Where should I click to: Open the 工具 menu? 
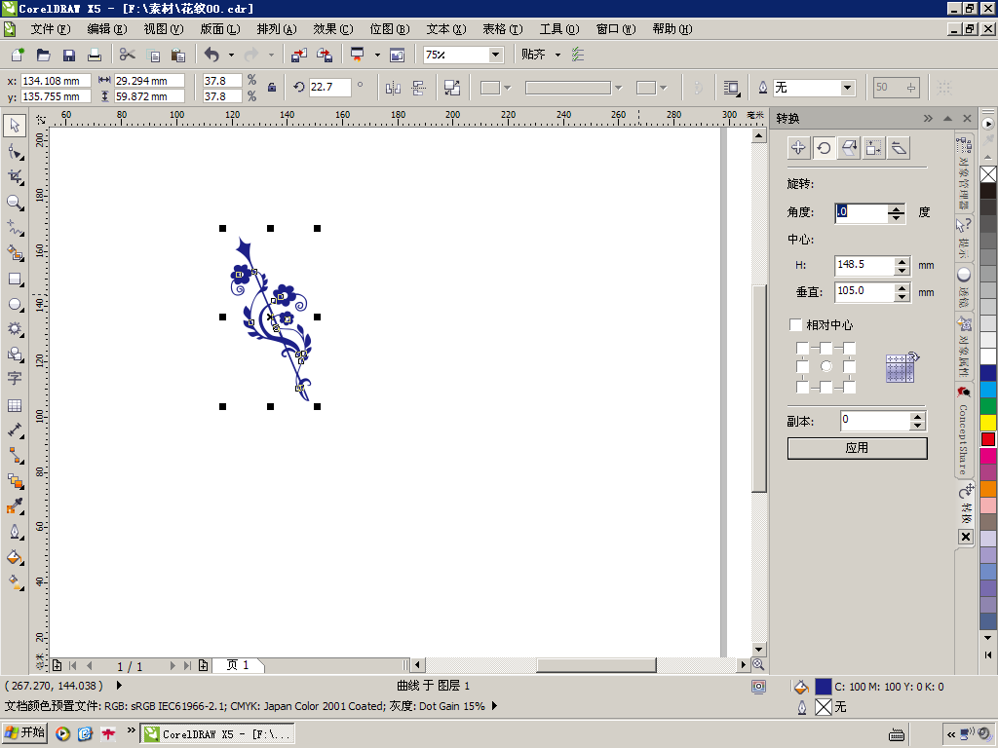tap(559, 29)
